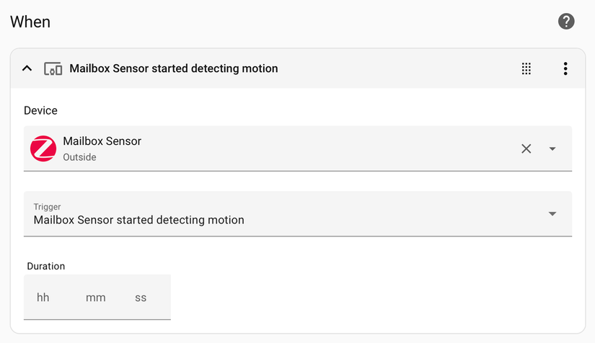Enter hours in the hh field
This screenshot has height=343, width=595.
pos(43,297)
